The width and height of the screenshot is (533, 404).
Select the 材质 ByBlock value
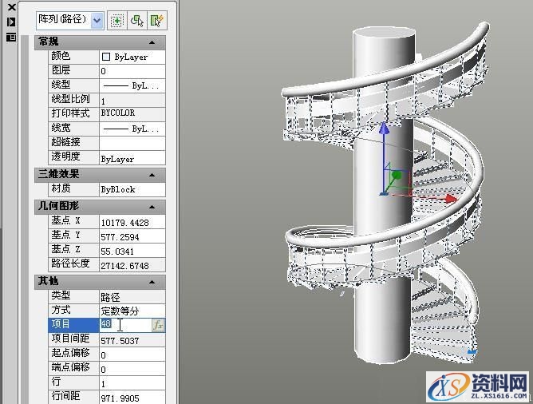(x=132, y=189)
